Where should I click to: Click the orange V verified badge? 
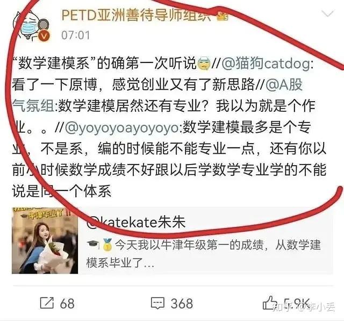pyautogui.click(x=44, y=36)
